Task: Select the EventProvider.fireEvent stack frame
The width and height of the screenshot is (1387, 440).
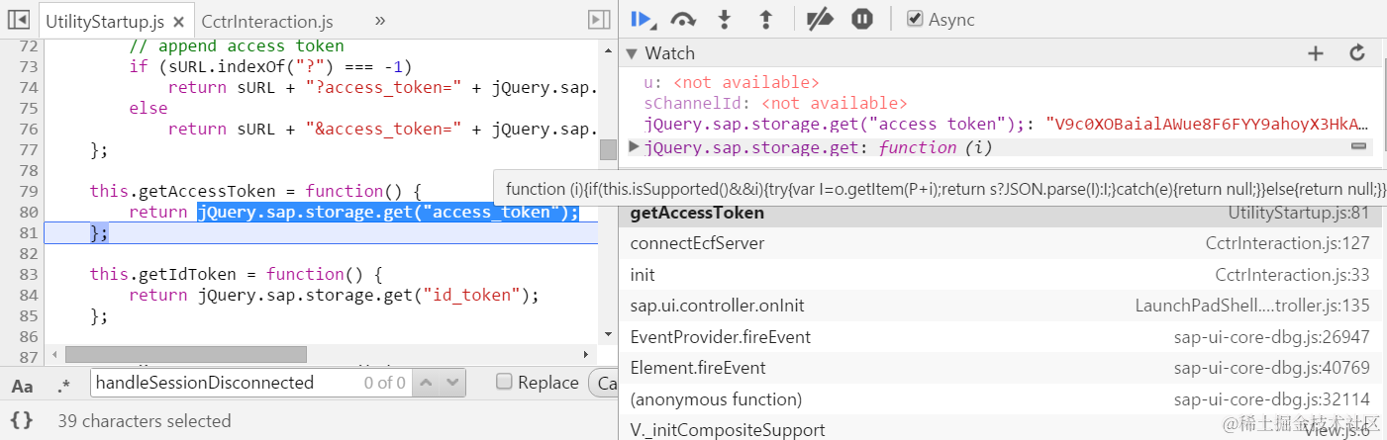Action: pos(1002,337)
